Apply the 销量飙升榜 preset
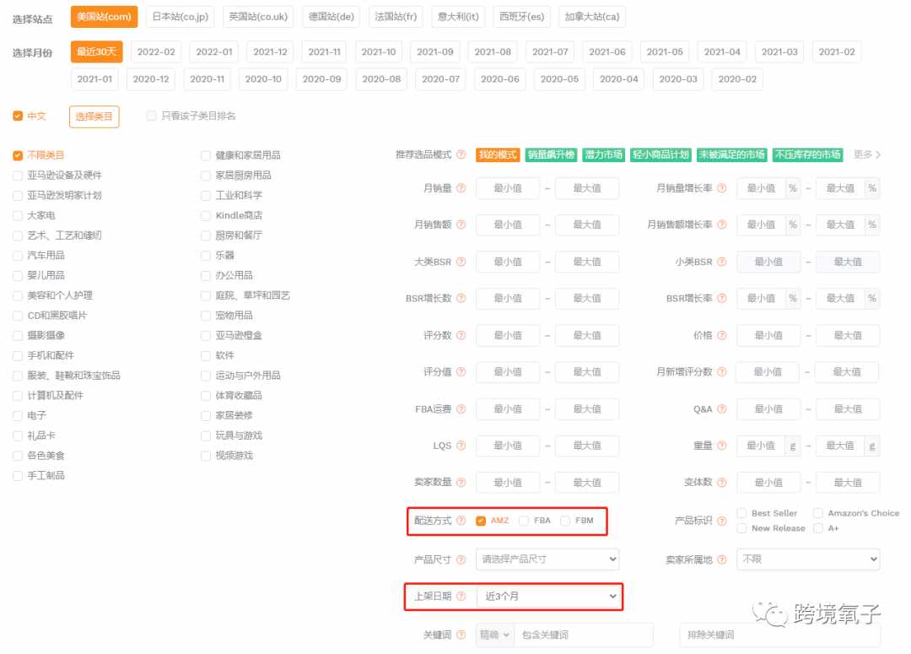Screen dimensions: 911x654 (551, 154)
